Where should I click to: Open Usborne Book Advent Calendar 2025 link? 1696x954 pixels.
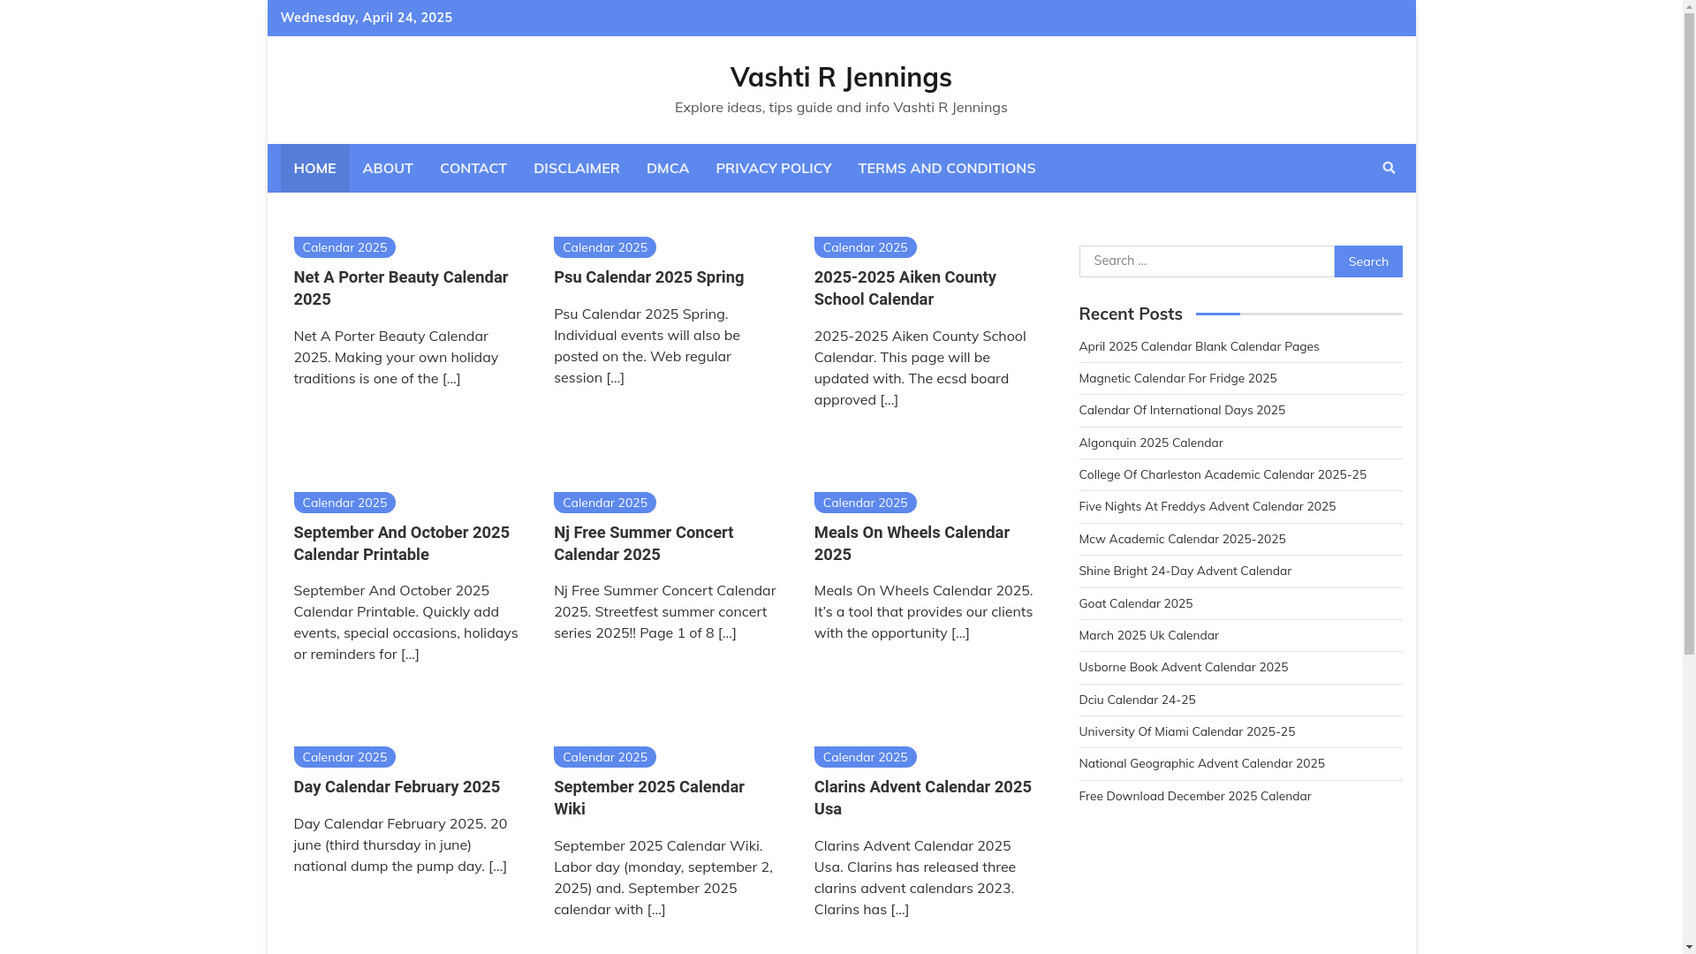coord(1184,667)
